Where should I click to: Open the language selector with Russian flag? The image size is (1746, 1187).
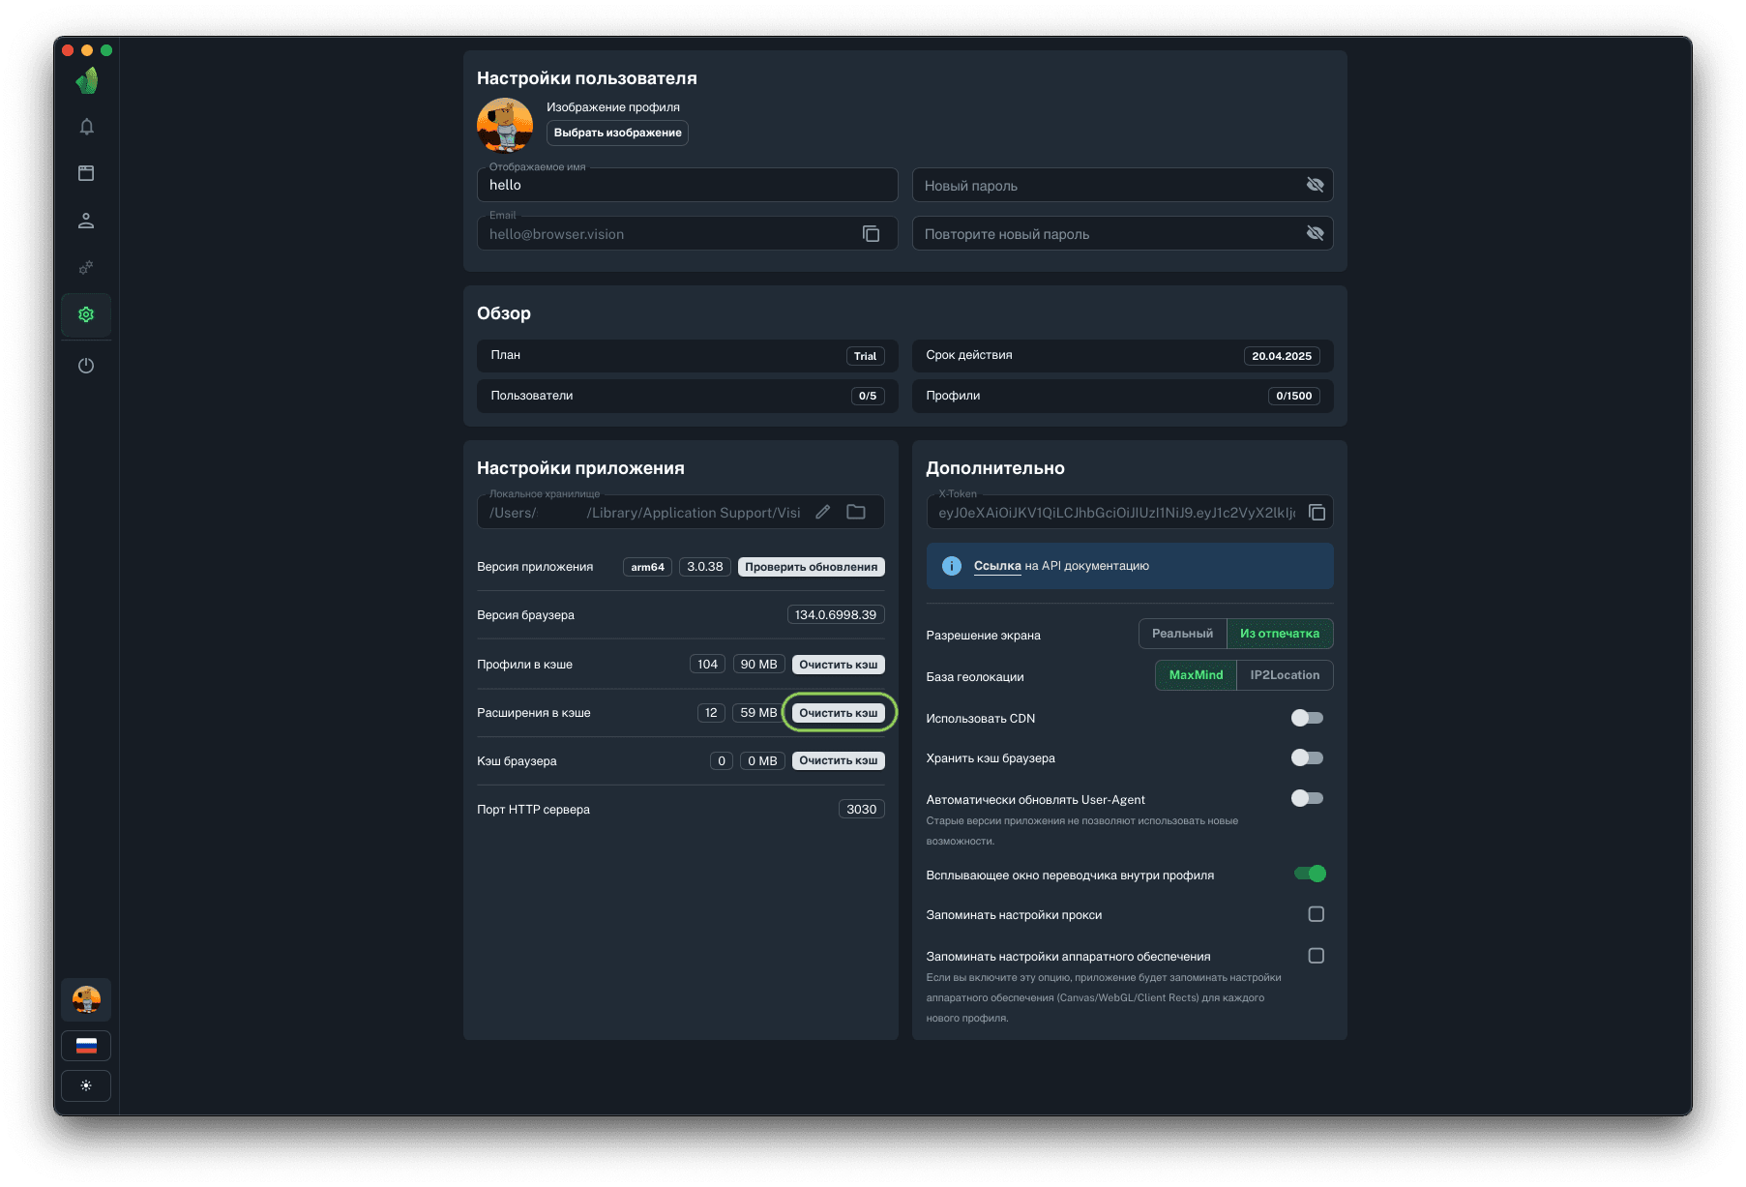tap(86, 1046)
